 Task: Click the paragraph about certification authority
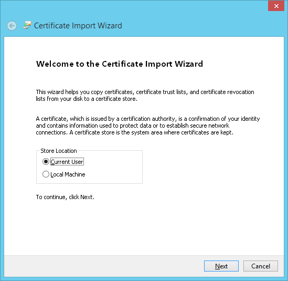tap(148, 126)
